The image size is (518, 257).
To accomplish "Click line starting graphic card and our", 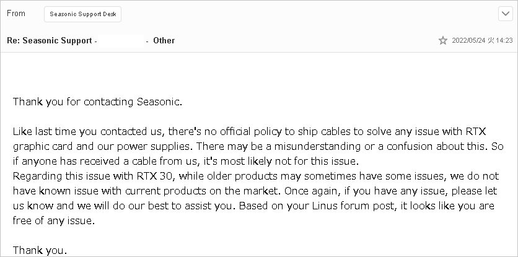I will (x=258, y=146).
